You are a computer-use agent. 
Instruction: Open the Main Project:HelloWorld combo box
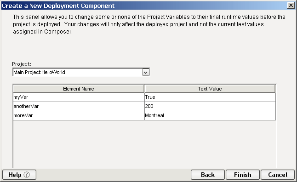pyautogui.click(x=81, y=72)
